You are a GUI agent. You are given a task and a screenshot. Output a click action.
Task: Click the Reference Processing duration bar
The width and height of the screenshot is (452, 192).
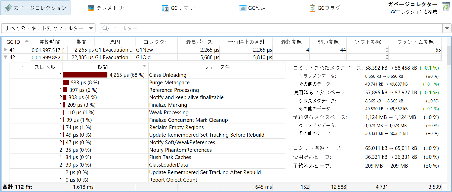(x=65, y=90)
